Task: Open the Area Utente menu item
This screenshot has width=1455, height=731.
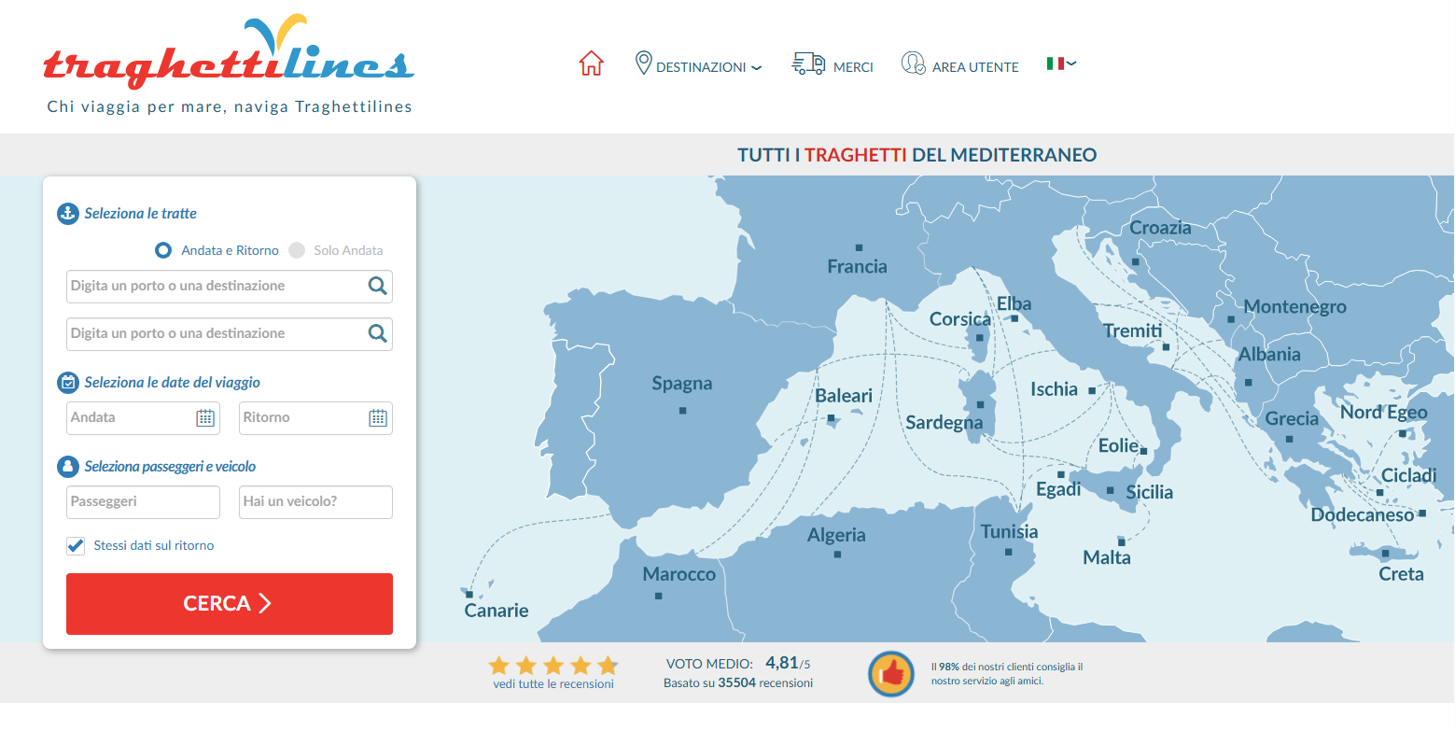Action: click(960, 66)
